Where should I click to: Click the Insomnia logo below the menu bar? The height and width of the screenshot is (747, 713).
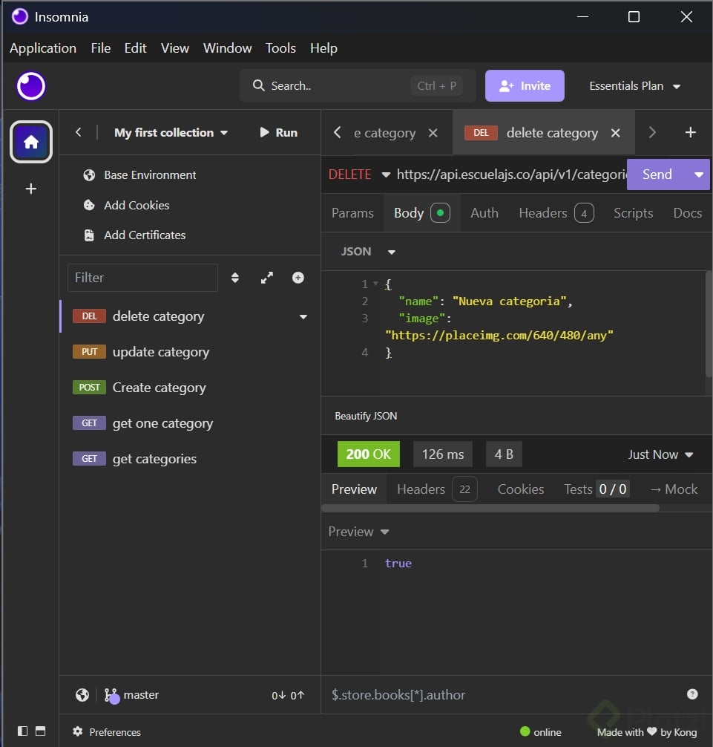31,86
